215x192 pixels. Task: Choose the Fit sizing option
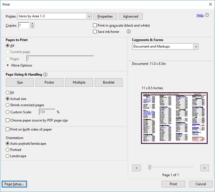coord(8,92)
